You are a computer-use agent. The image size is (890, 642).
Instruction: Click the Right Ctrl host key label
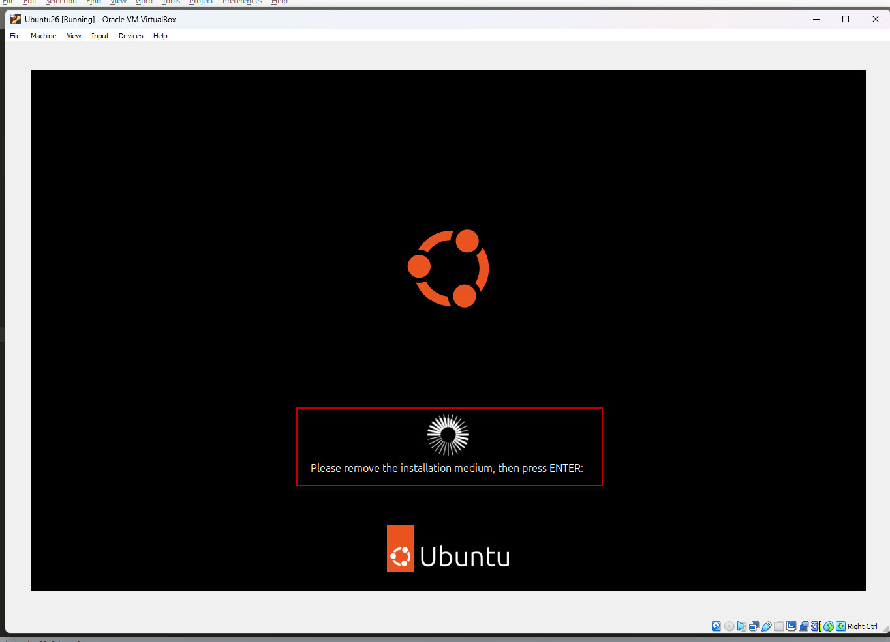click(x=862, y=626)
